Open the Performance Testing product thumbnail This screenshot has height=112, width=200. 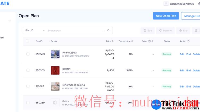pos(55,86)
